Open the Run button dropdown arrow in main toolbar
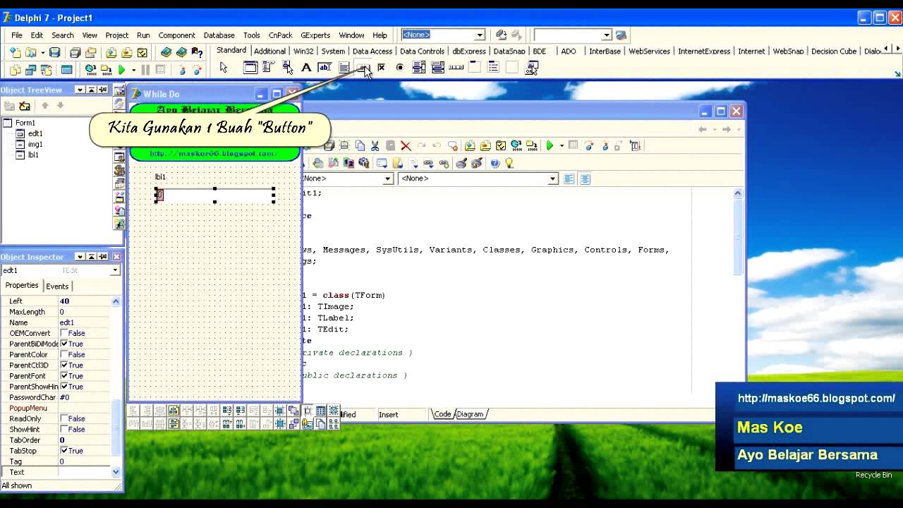 click(133, 70)
